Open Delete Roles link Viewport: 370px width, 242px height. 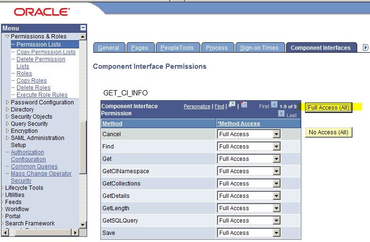[x=34, y=87]
